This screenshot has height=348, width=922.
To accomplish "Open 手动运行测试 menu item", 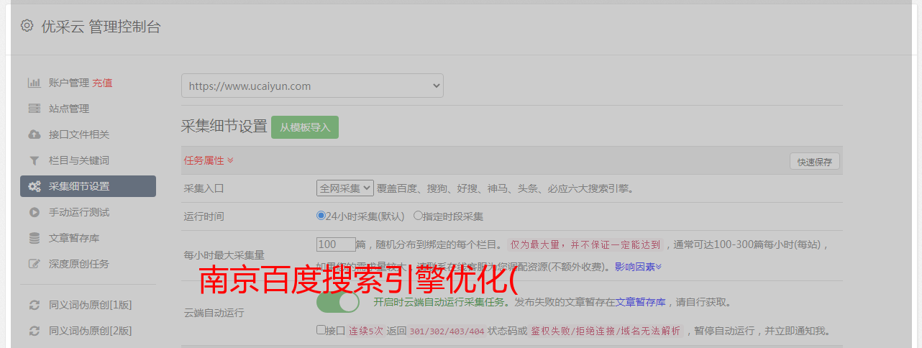I will [x=79, y=212].
